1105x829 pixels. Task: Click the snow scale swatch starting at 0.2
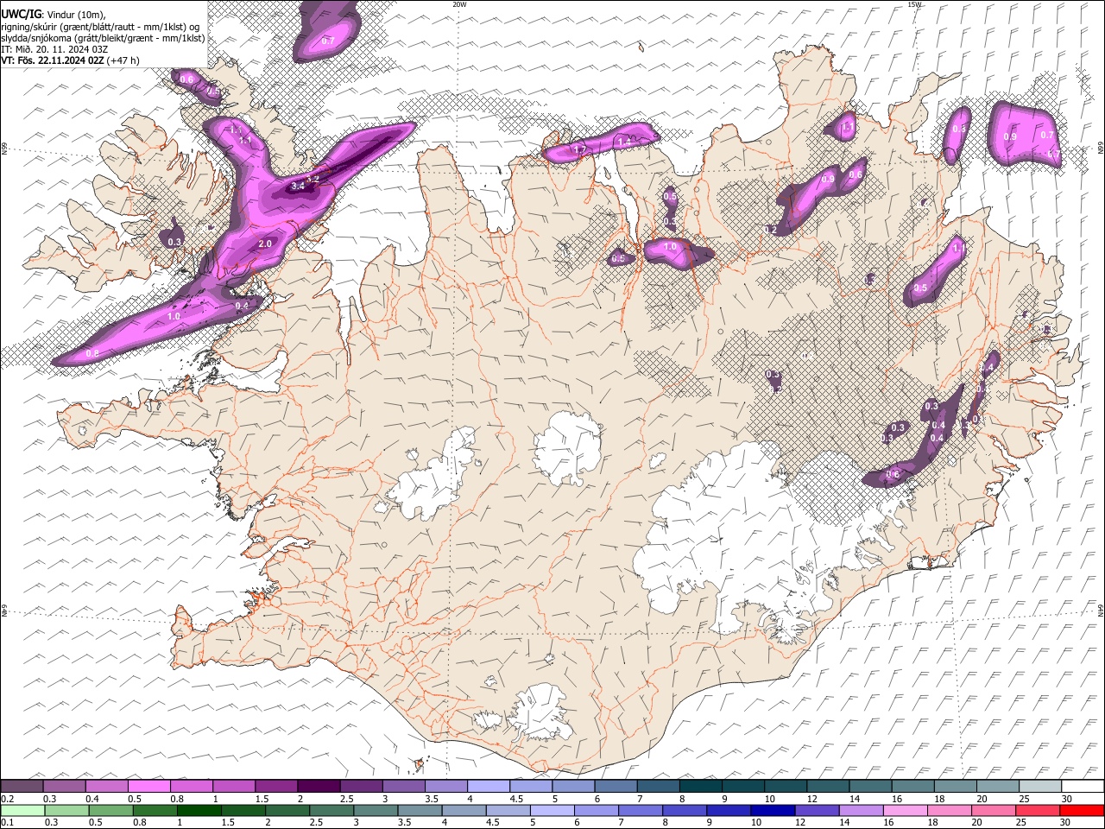click(x=22, y=786)
